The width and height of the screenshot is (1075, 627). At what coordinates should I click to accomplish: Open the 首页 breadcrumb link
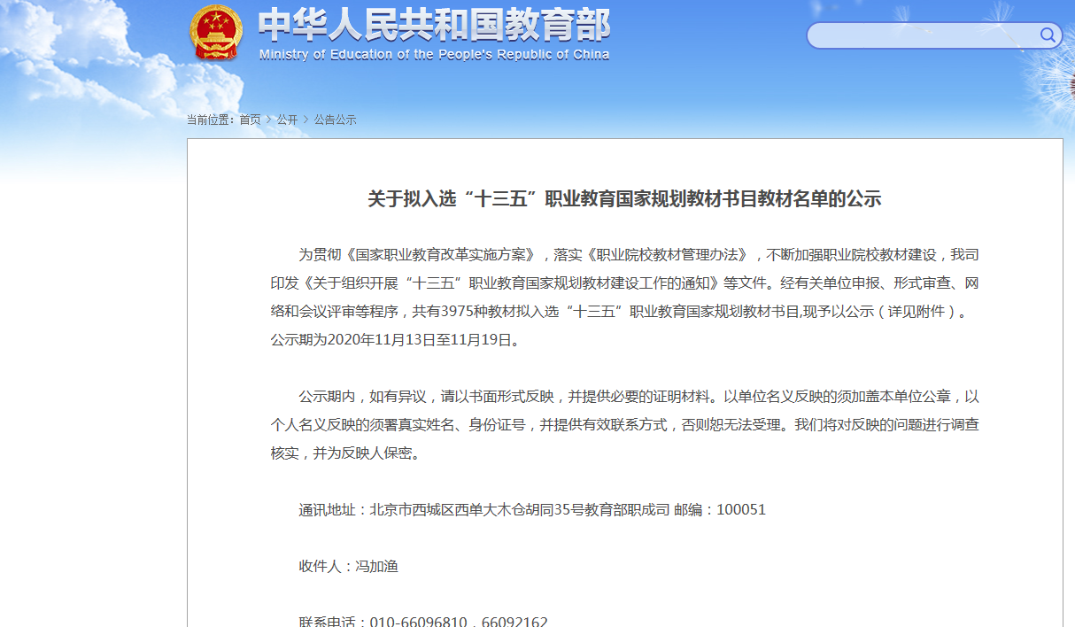click(x=250, y=120)
